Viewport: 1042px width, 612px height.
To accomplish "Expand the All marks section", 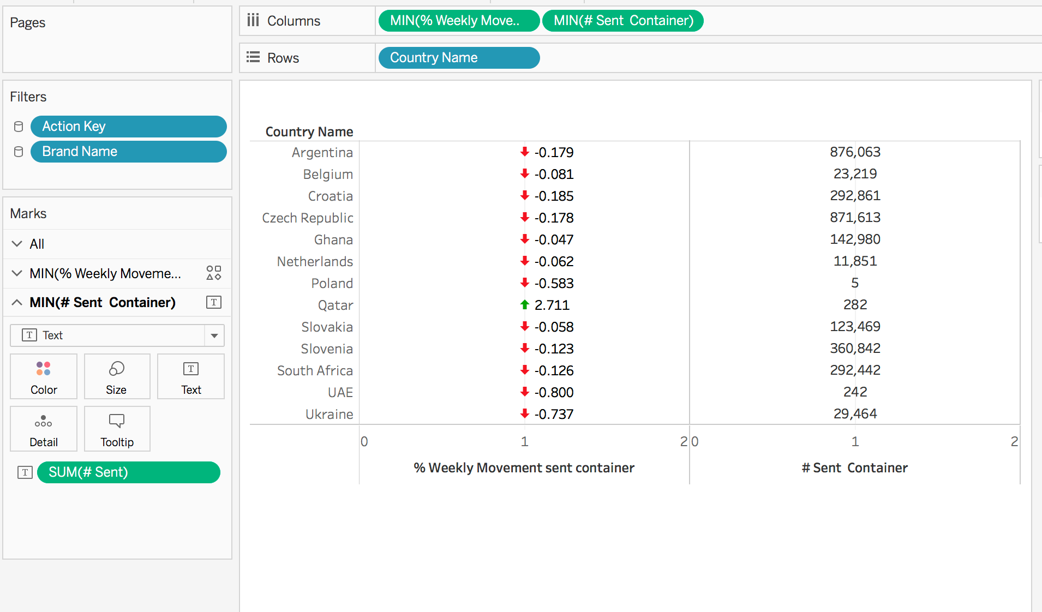I will [16, 244].
